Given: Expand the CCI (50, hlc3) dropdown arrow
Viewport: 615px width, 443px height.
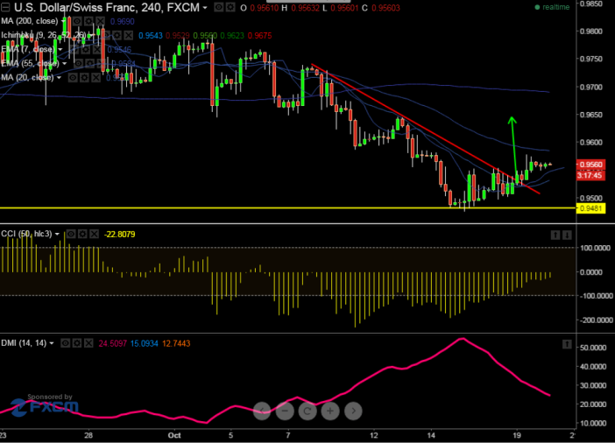Looking at the screenshot, I should tap(57, 234).
